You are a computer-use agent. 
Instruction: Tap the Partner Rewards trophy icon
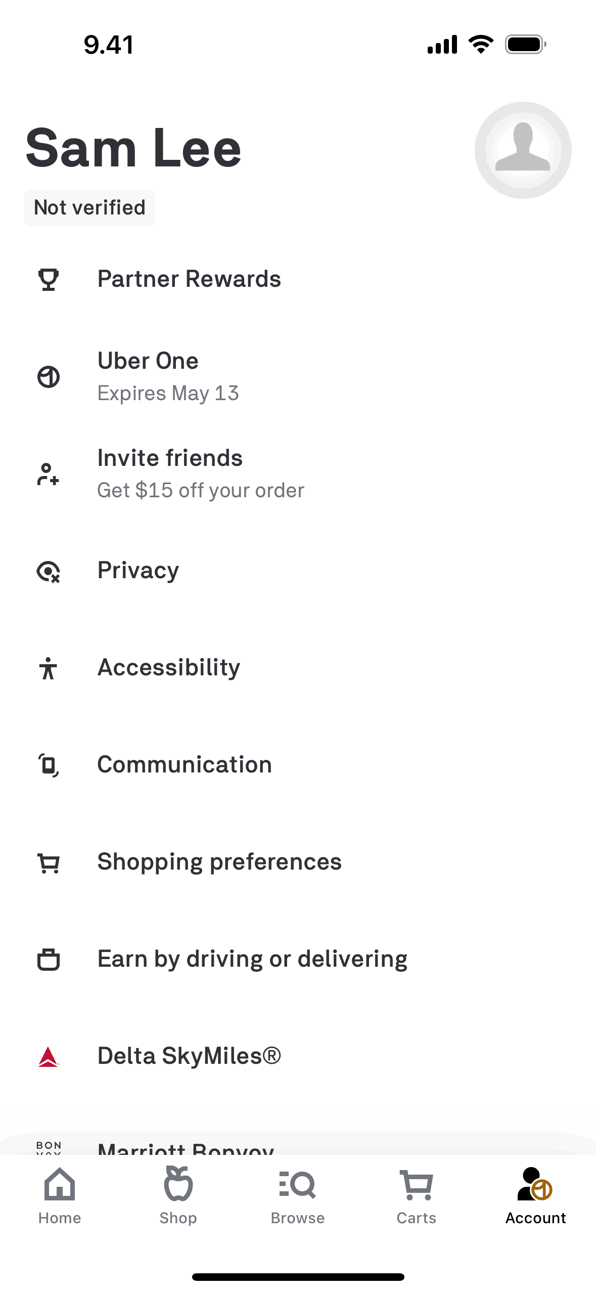[49, 279]
